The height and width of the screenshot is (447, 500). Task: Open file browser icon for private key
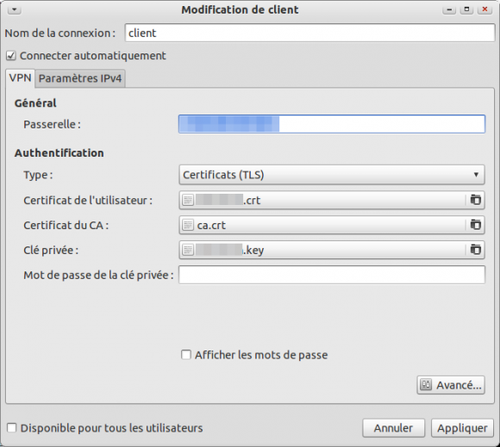476,250
